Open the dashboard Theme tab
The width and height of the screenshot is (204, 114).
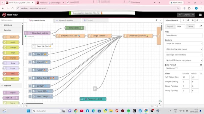(190, 26)
